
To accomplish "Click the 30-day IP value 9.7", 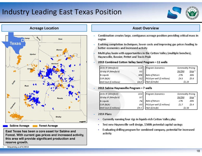I will [x=141, y=97].
